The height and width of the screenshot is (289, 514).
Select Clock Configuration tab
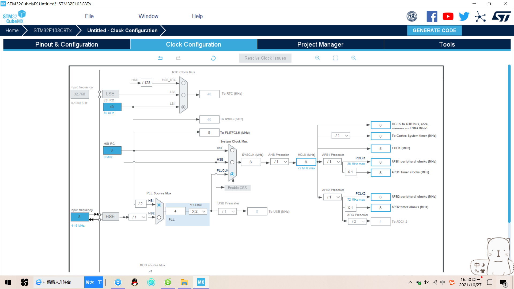194,44
